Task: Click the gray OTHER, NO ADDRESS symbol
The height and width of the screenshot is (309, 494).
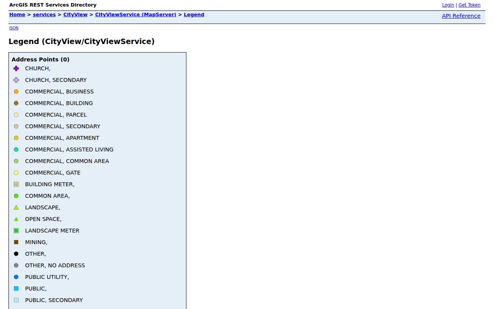Action: coord(16,265)
